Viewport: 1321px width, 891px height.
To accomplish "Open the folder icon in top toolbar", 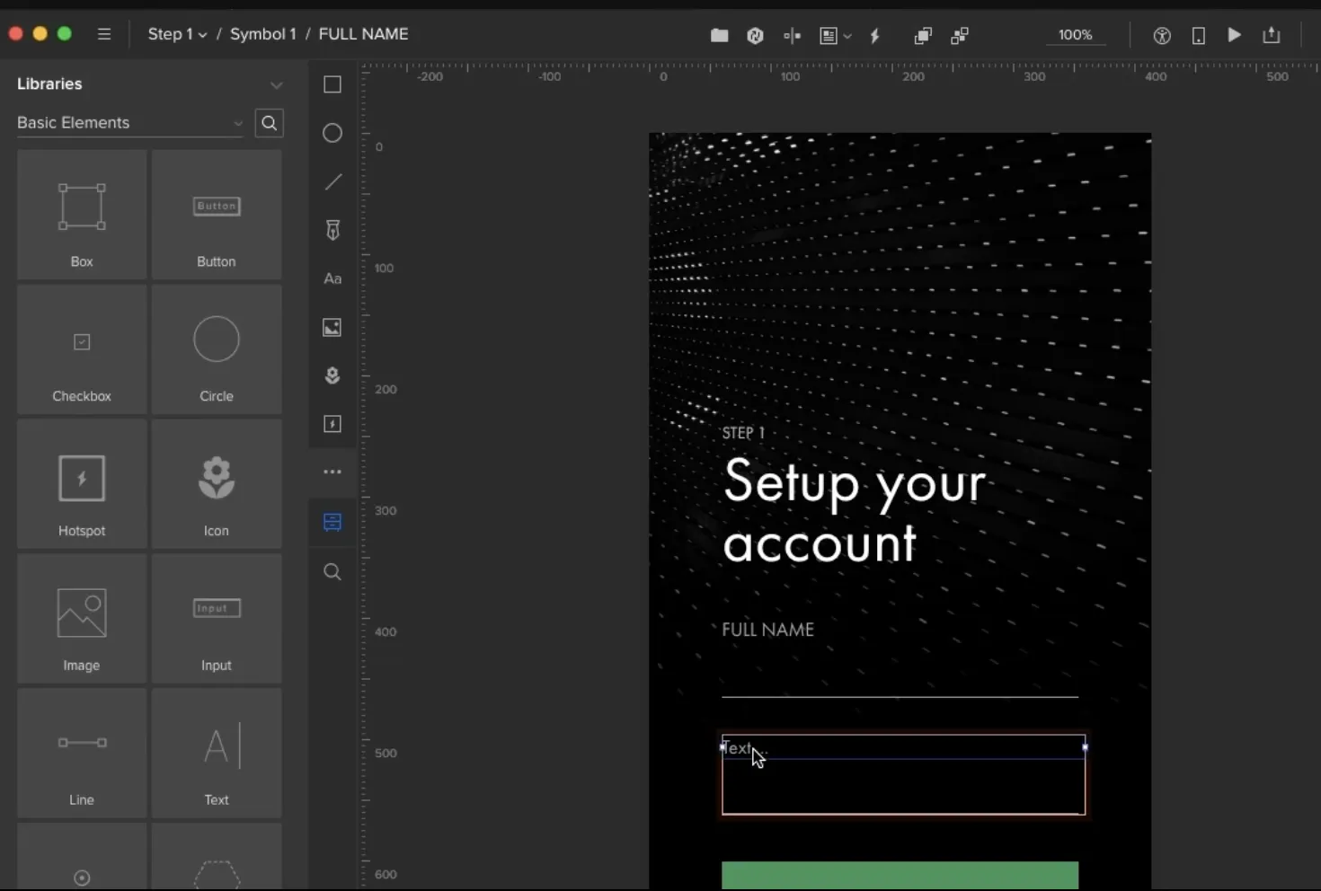I will [719, 35].
